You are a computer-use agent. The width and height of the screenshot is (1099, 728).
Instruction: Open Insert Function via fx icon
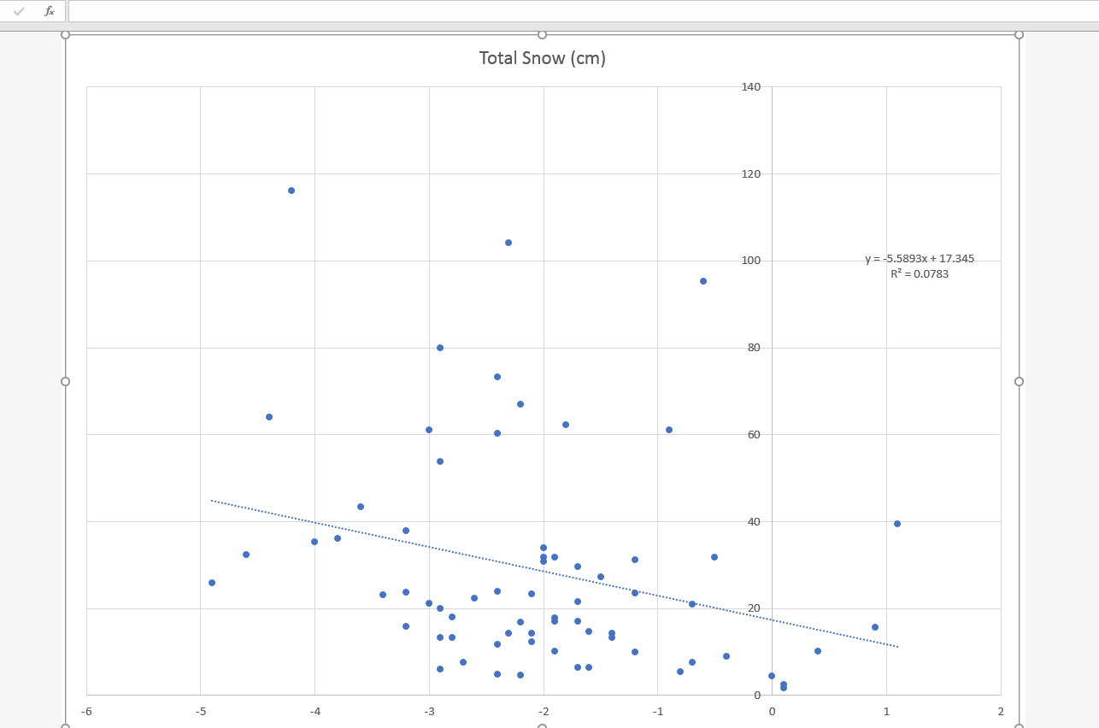[50, 11]
